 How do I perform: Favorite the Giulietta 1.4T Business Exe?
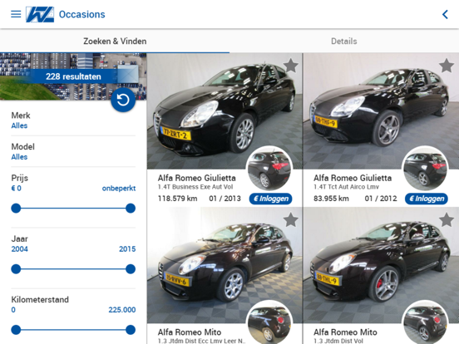point(291,66)
